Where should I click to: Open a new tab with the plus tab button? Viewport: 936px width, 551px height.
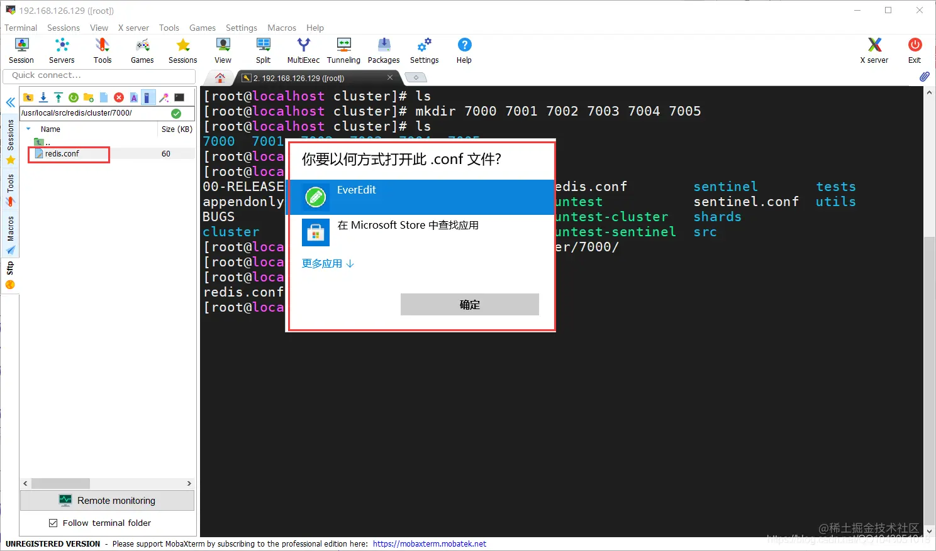coord(416,77)
